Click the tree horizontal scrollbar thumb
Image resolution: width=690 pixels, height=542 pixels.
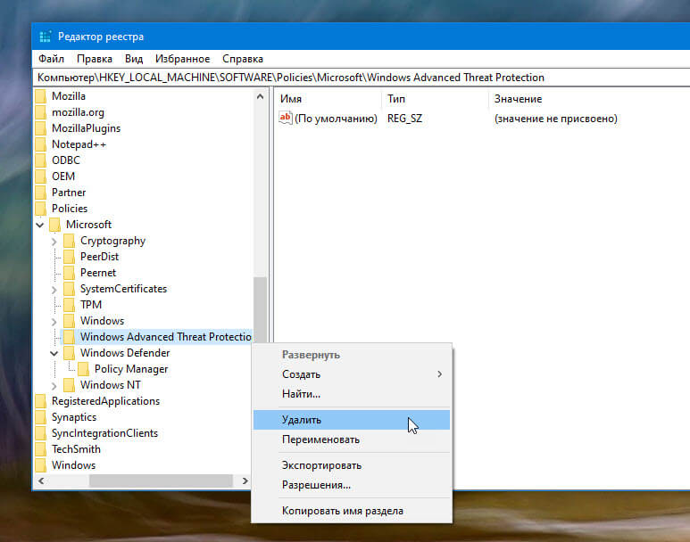pos(161,480)
